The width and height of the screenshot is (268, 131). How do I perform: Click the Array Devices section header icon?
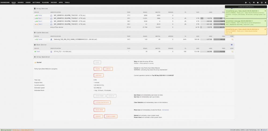coord(35,9)
